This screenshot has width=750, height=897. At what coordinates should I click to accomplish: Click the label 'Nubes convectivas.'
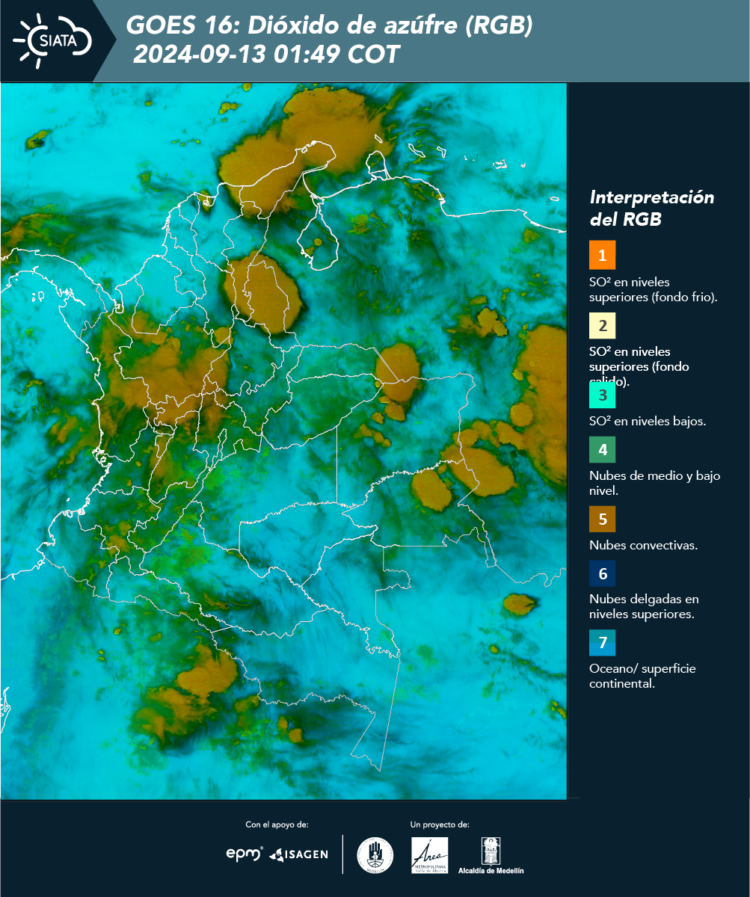pos(644,545)
